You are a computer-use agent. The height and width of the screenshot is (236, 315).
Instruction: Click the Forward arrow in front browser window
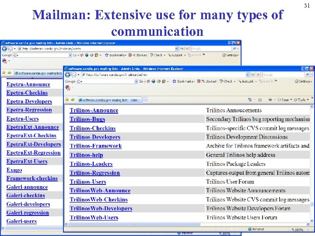pyautogui.click(x=74, y=75)
